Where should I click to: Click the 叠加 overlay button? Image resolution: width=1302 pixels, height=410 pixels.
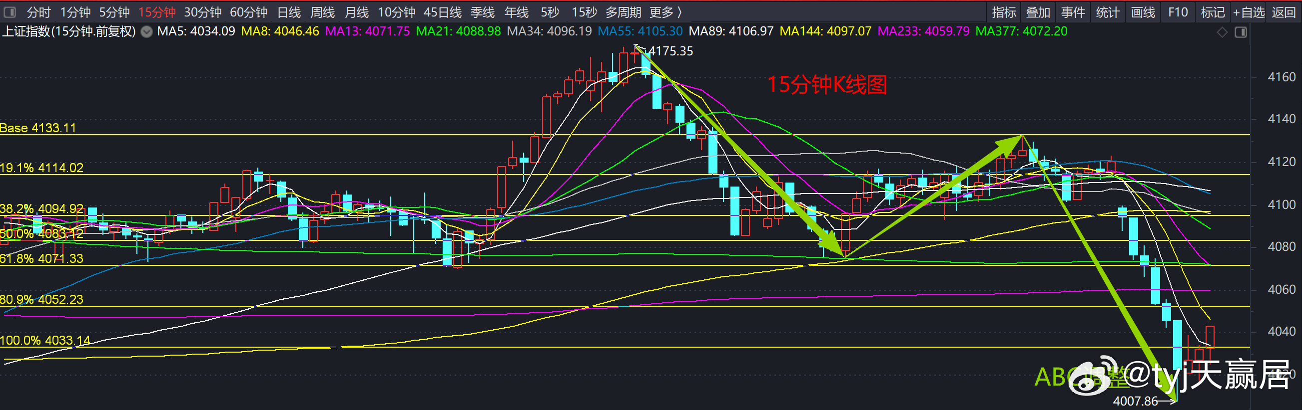pyautogui.click(x=1038, y=12)
